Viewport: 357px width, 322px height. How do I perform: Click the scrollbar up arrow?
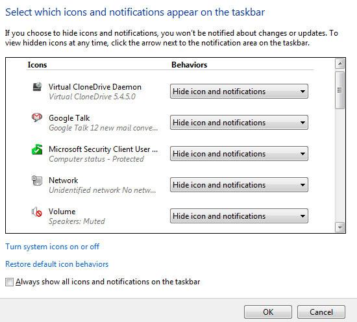point(339,64)
